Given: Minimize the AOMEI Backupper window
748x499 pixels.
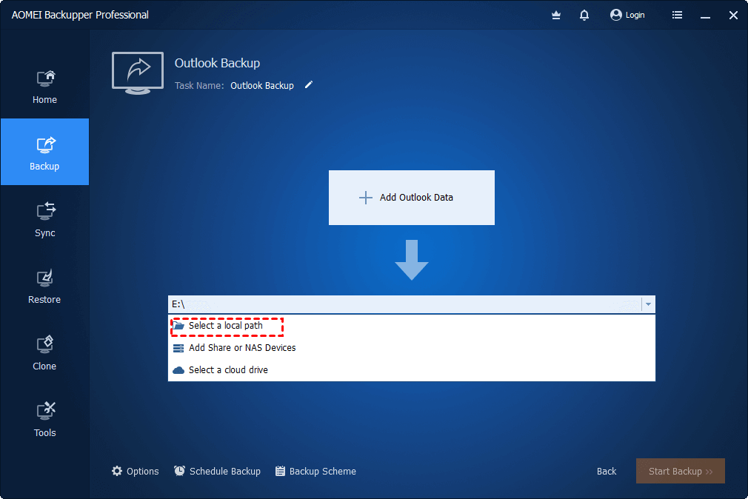Looking at the screenshot, I should 705,16.
